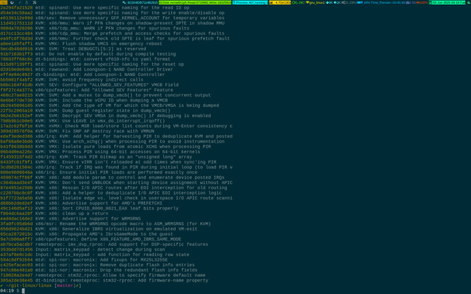Click the network download/upload speed indicator
Image resolution: width=471 pixels, height=294 pixels.
coord(333,2)
